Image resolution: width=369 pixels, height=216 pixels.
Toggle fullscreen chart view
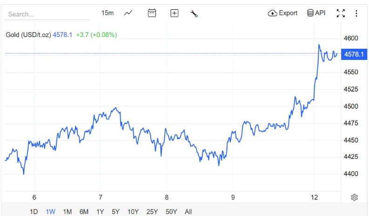(x=341, y=13)
